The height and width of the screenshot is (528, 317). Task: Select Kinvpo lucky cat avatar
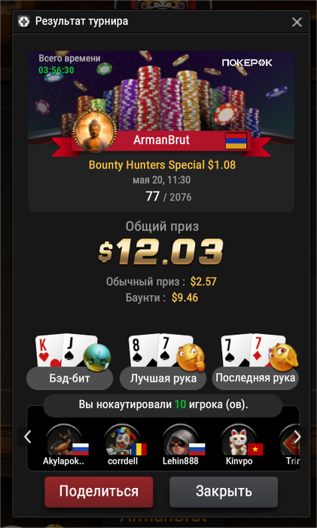tap(239, 440)
